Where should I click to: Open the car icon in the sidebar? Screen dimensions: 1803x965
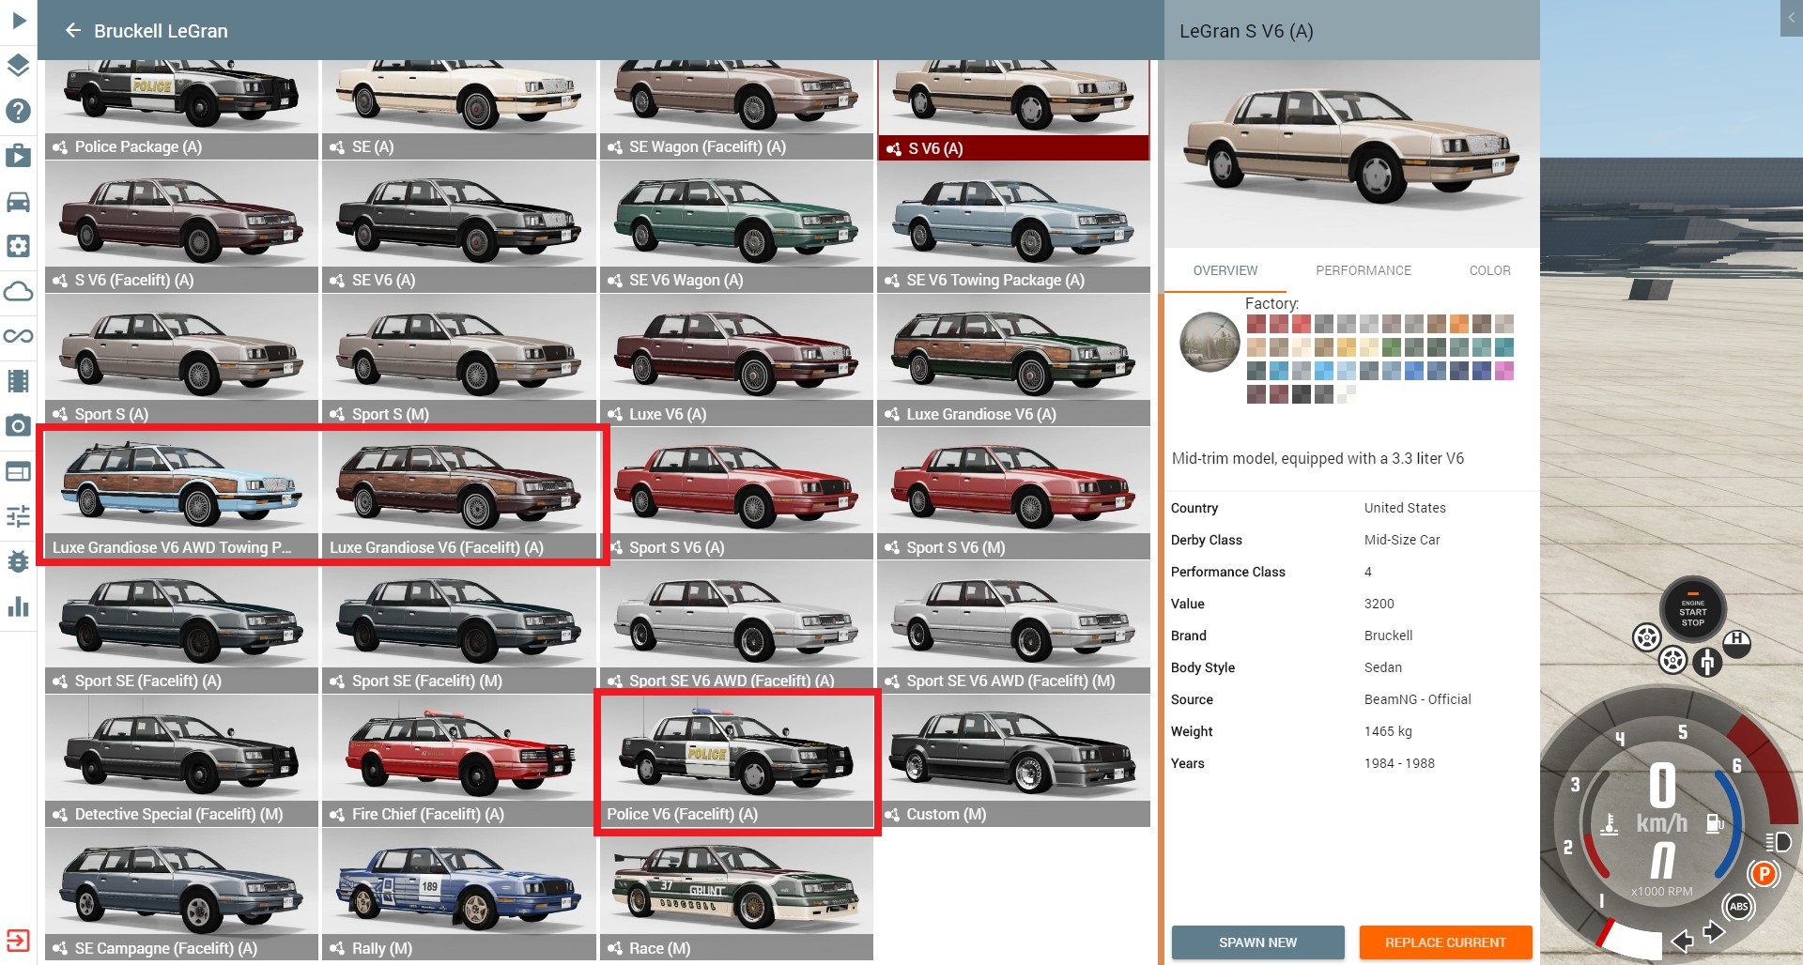(19, 201)
